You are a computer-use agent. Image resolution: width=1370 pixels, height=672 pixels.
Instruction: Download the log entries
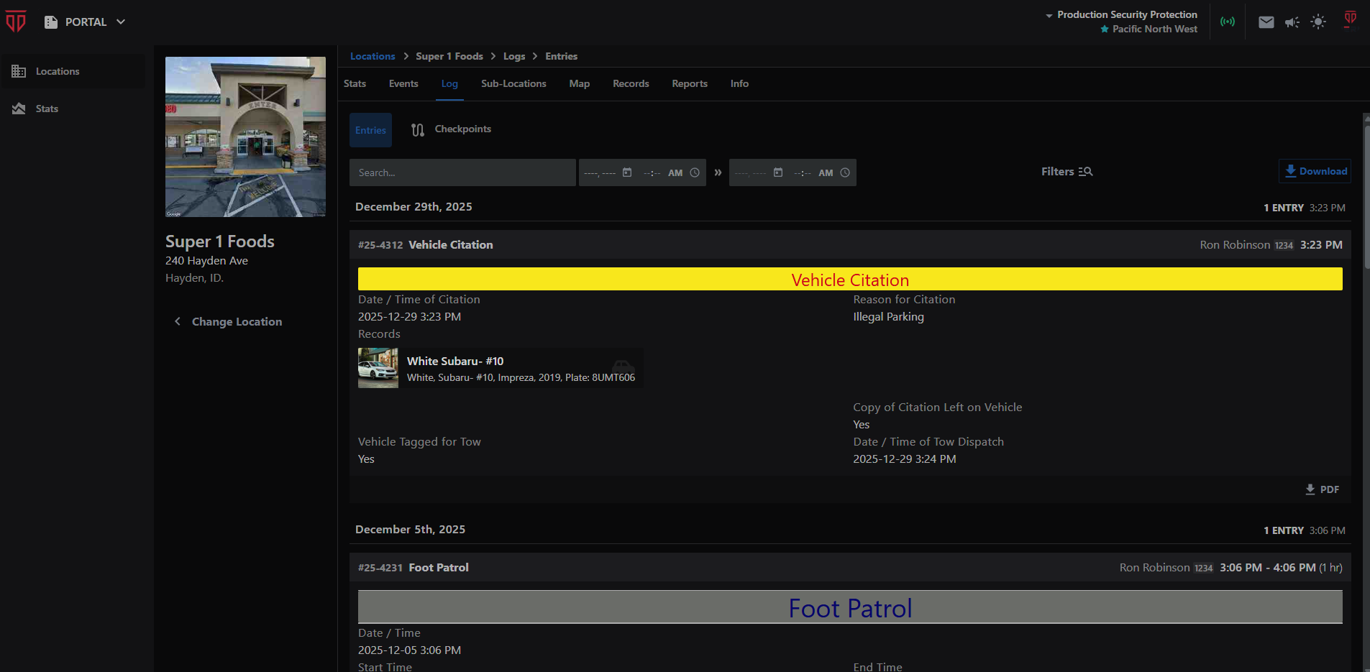click(x=1315, y=171)
